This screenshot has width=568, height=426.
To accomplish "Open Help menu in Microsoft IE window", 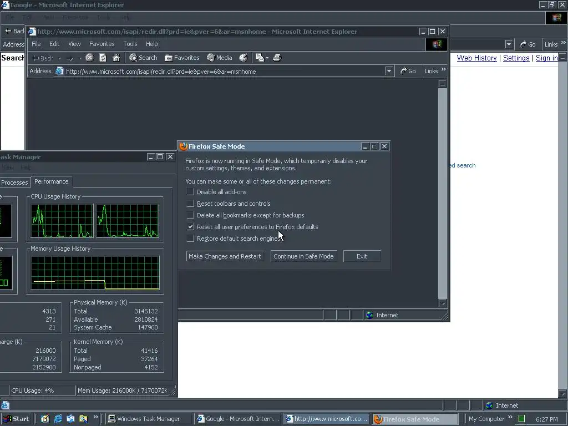I will 152,44.
